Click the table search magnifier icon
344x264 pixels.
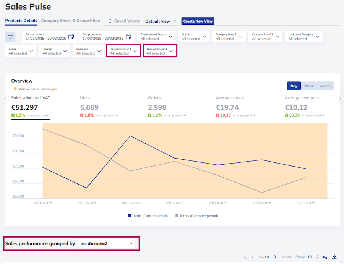246,257
